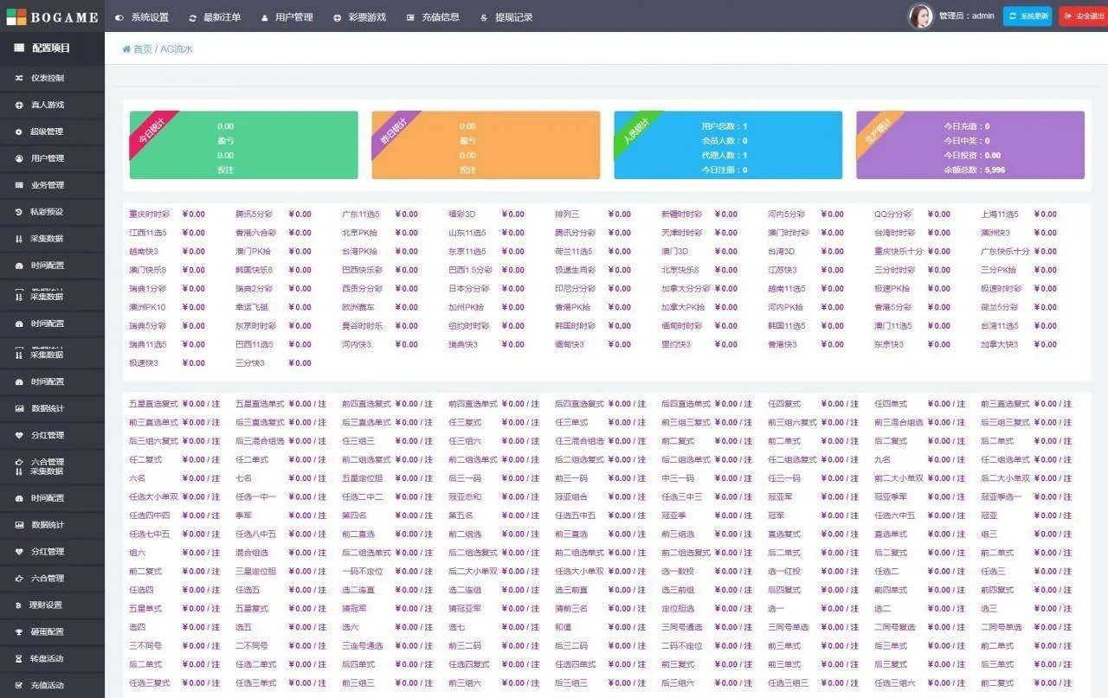The width and height of the screenshot is (1108, 698).
Task: Click the 业务管理 sidebar icon
Action: tap(19, 185)
